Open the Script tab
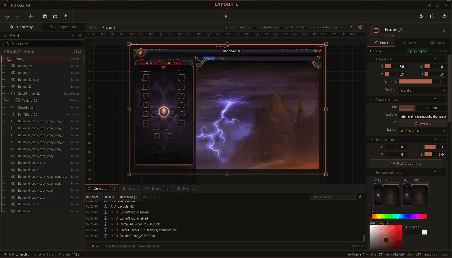452x258 pixels. [x=409, y=43]
